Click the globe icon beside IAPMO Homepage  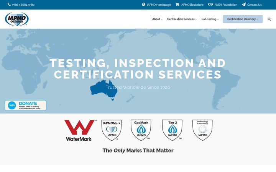coord(143,4)
